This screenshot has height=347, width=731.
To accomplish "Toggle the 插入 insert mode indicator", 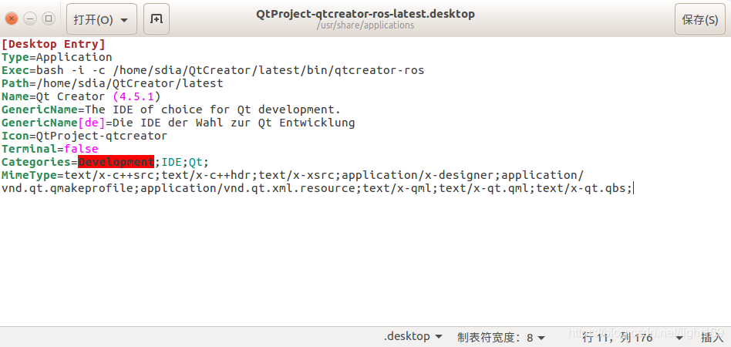I will tap(712, 337).
